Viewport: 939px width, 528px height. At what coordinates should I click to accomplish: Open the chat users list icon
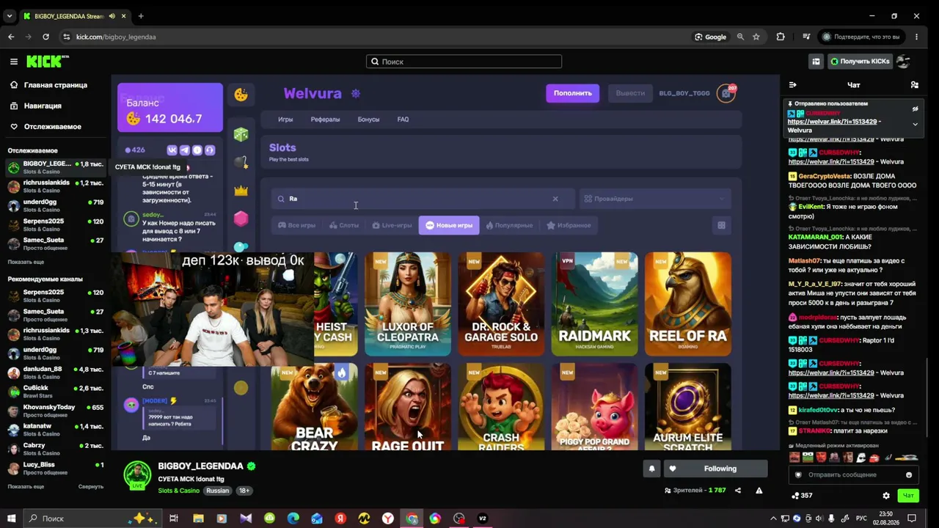pyautogui.click(x=914, y=85)
